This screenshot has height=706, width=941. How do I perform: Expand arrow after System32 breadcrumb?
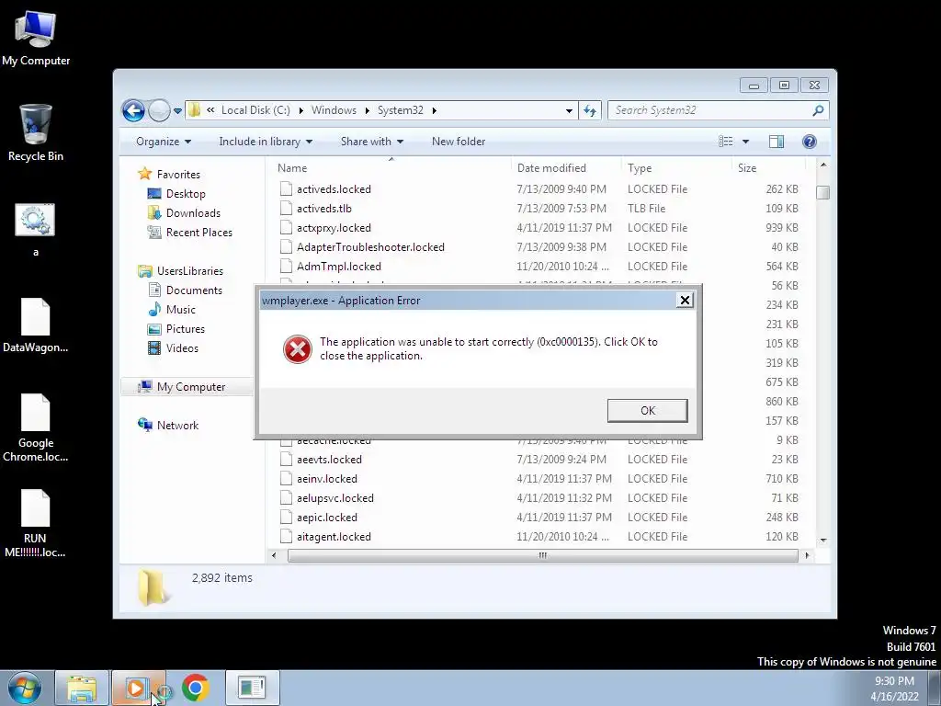coord(434,110)
